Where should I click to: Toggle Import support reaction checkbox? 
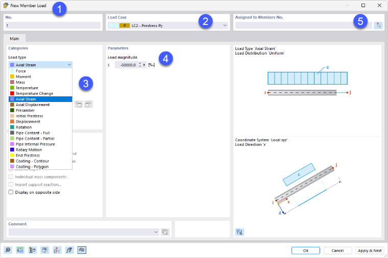[x=11, y=185]
